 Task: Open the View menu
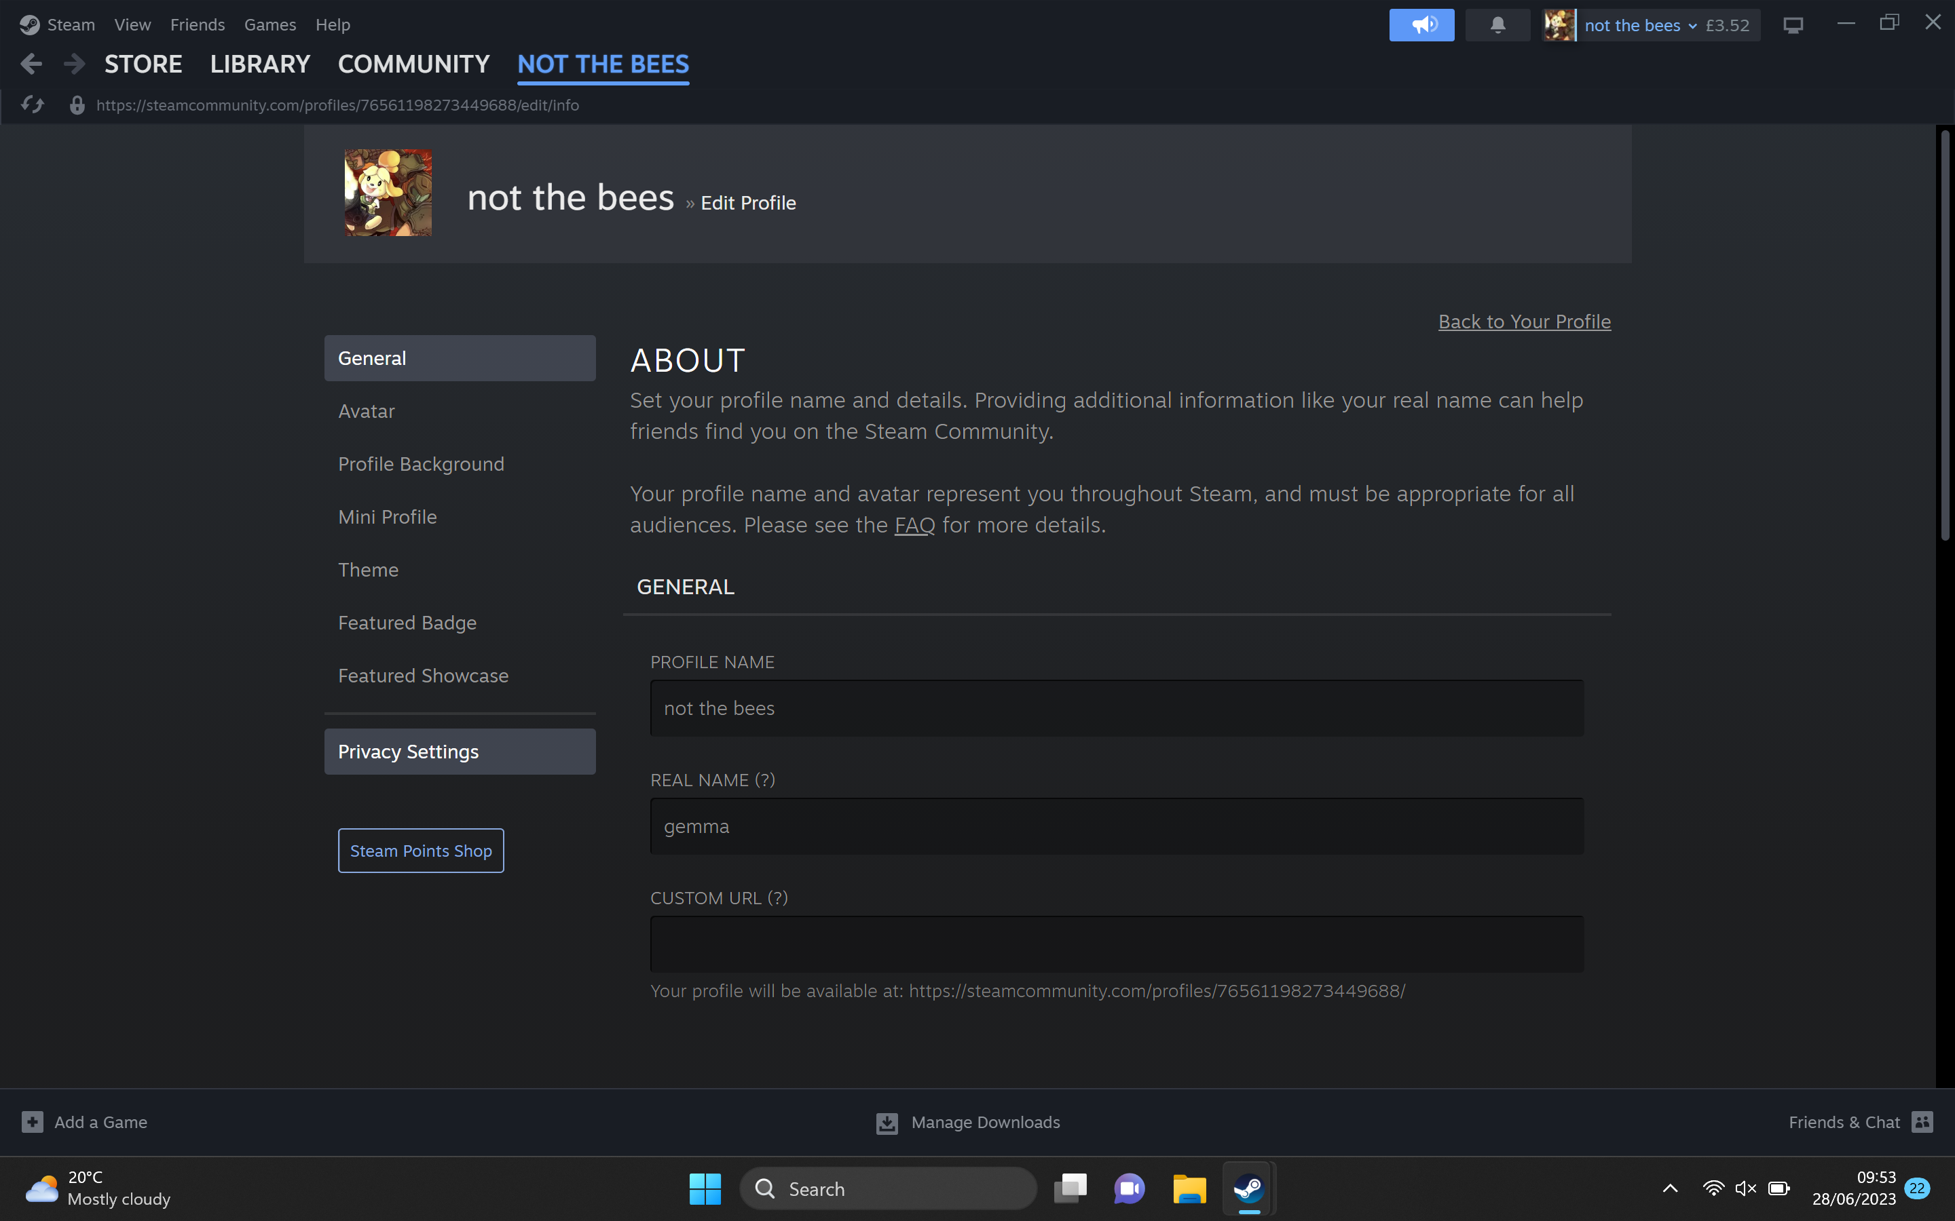point(132,25)
